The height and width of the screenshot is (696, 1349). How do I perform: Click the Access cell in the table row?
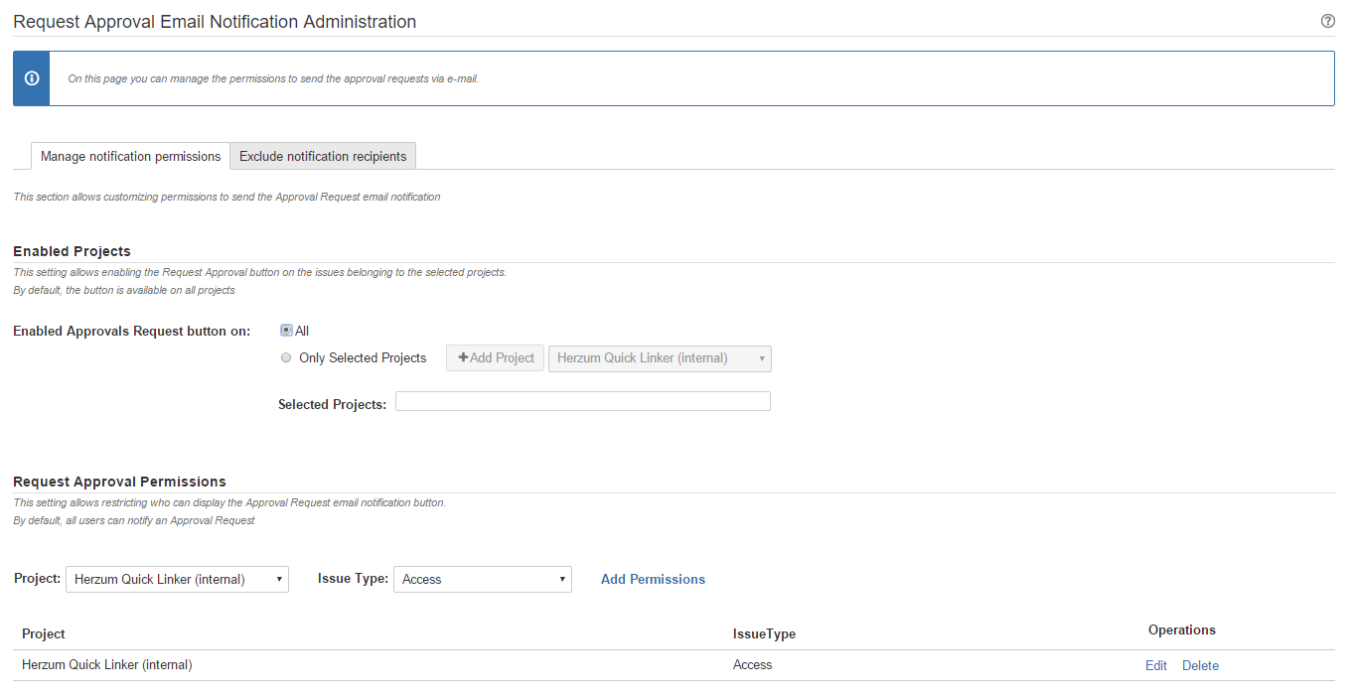[x=752, y=665]
